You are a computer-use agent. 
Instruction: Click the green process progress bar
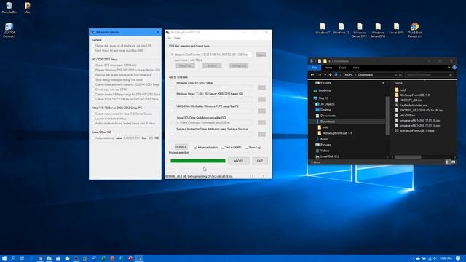(x=198, y=161)
